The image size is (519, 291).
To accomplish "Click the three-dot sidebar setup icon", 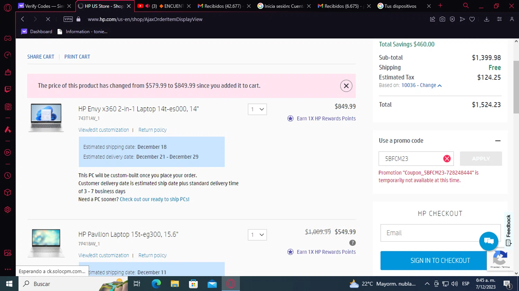I will point(8,269).
